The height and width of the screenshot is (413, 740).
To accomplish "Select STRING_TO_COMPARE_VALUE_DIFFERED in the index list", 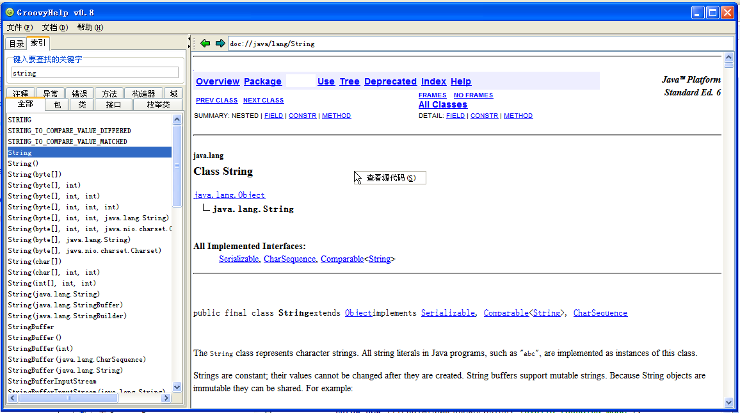I will [x=89, y=131].
